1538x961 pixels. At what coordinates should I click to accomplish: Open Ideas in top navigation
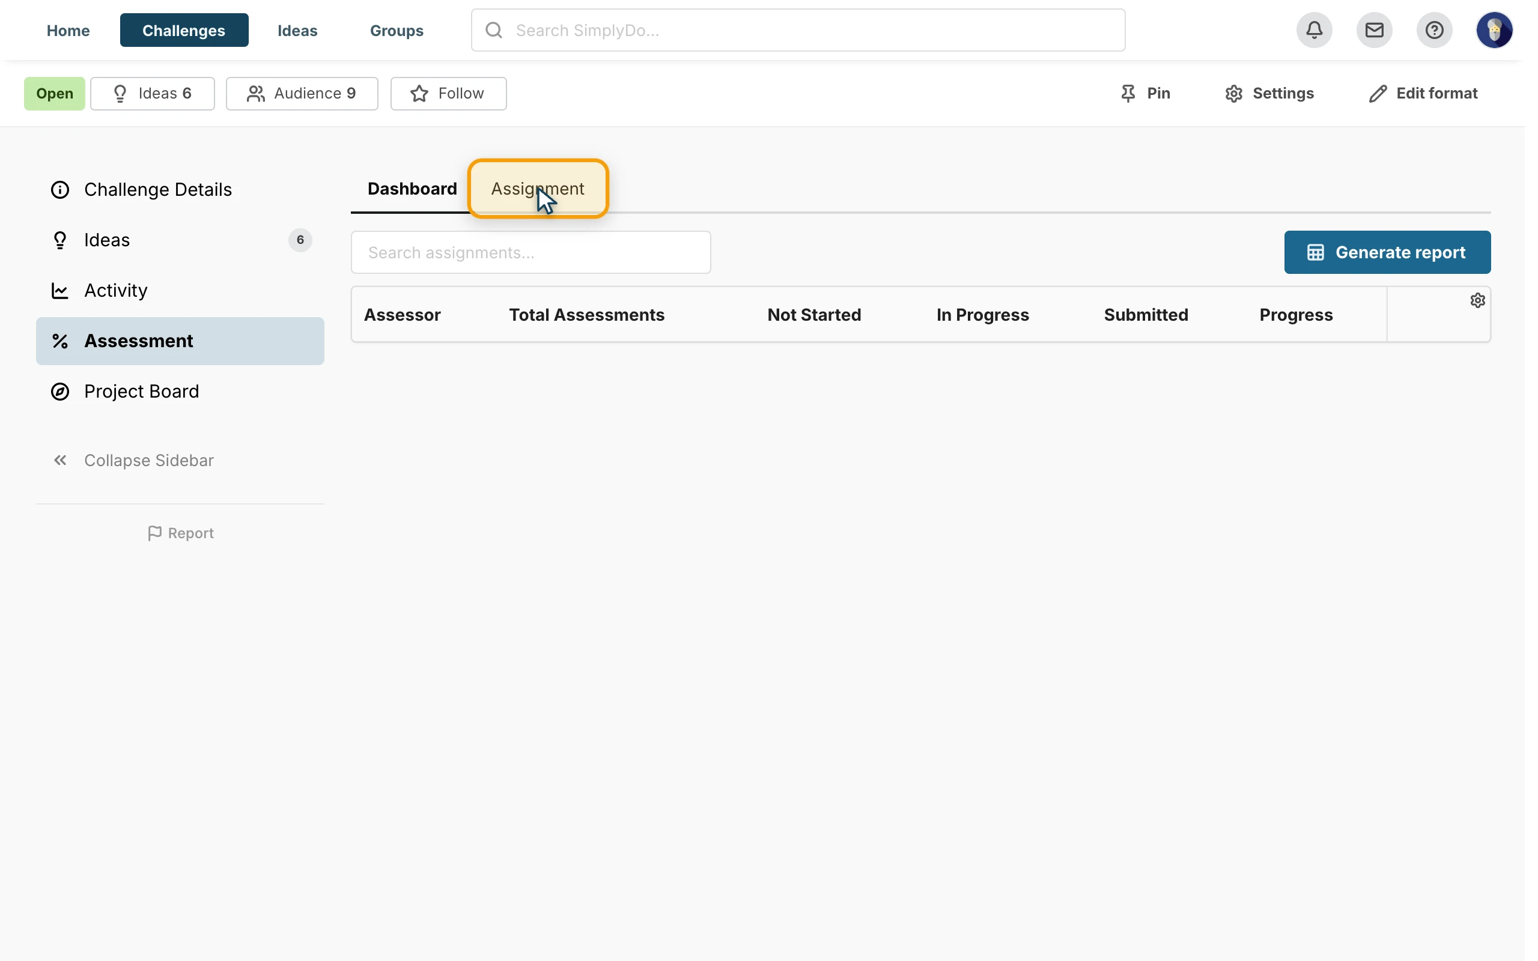point(297,30)
